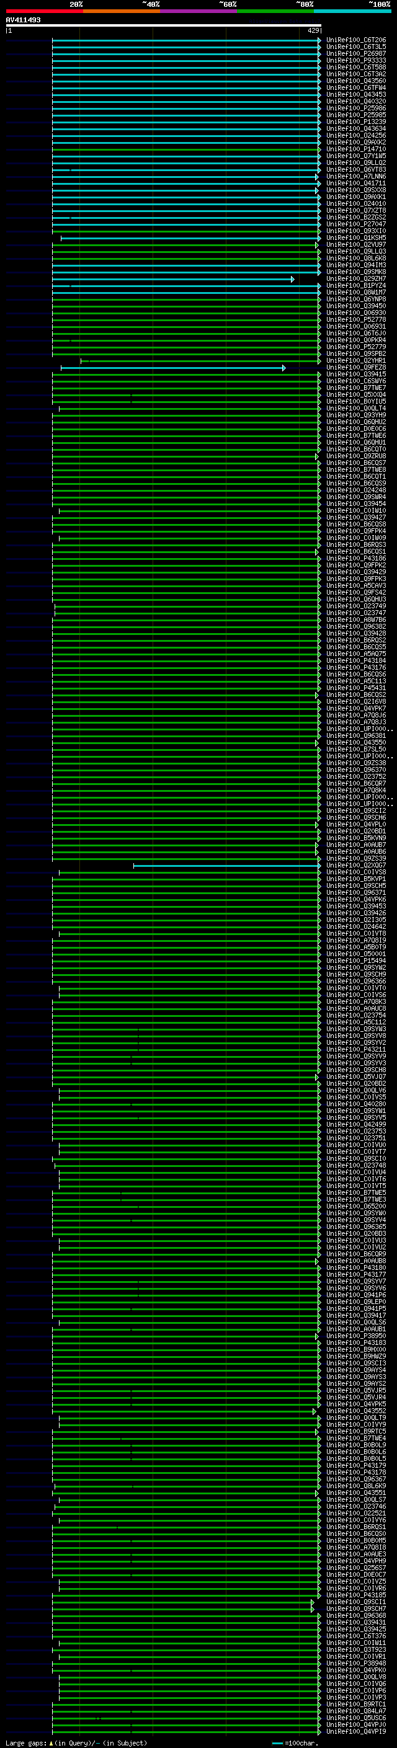The width and height of the screenshot is (397, 1748).
Task: Select the UniRef100_A7Q8J3 label
Action: tap(356, 722)
